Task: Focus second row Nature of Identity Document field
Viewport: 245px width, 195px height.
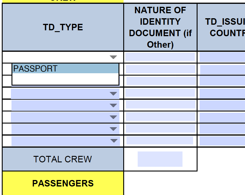Action: 160,69
